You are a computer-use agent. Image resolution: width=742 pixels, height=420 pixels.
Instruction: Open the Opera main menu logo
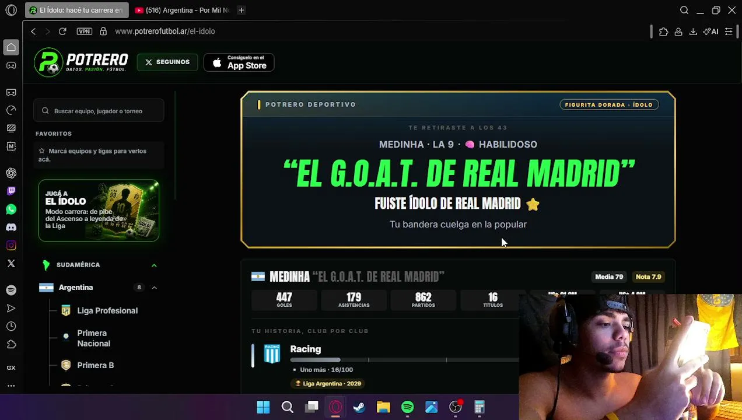[11, 10]
